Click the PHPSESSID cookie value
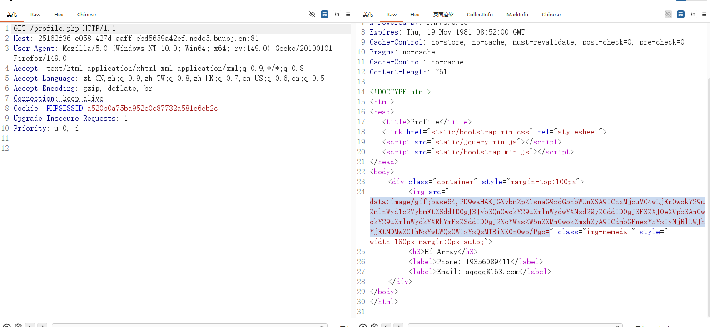The image size is (710, 327). click(153, 109)
